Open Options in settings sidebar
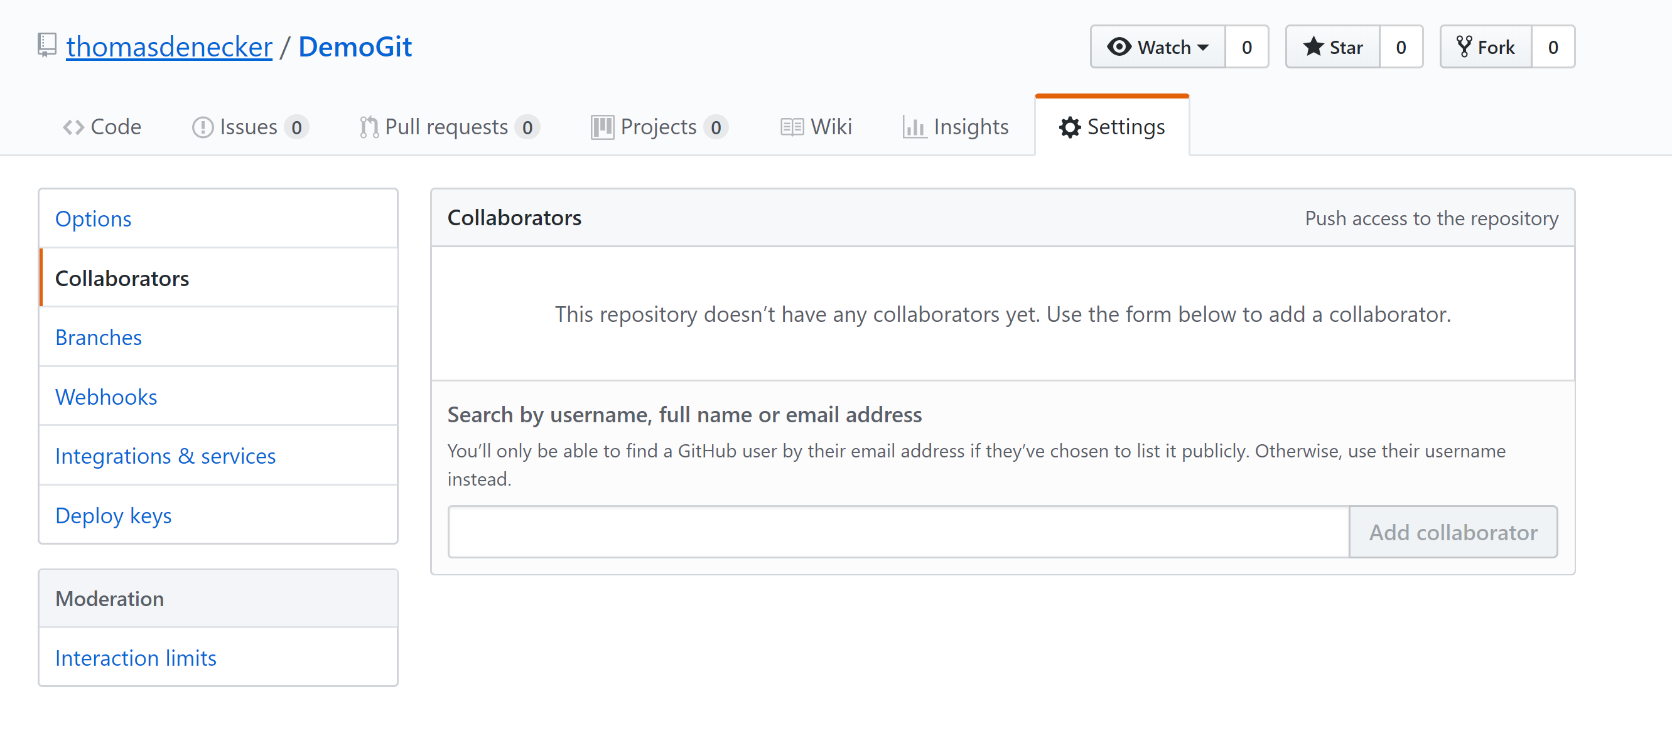Screen dimensions: 1672x736 pos(218,218)
